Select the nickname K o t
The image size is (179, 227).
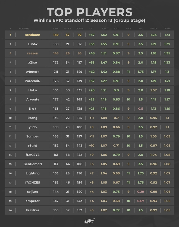pos(33,109)
